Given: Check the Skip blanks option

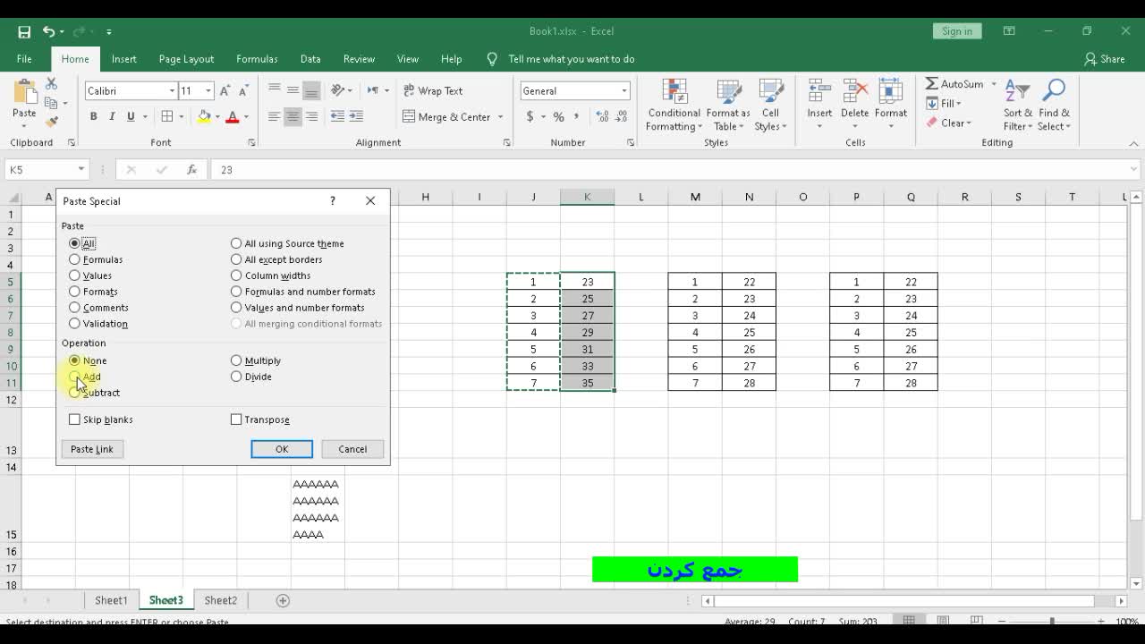Looking at the screenshot, I should pyautogui.click(x=74, y=419).
